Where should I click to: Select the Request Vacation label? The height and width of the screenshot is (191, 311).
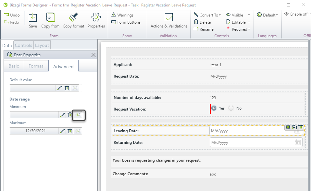130,109
